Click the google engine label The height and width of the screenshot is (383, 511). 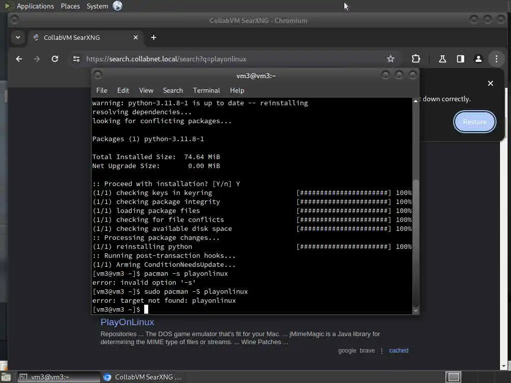[x=347, y=351]
